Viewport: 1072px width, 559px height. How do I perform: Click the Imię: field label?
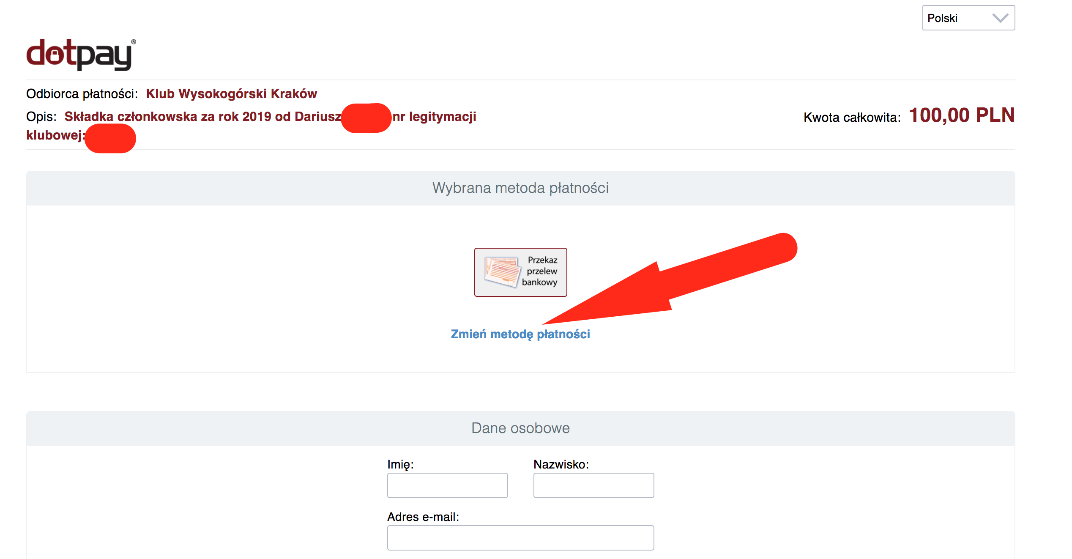(400, 464)
